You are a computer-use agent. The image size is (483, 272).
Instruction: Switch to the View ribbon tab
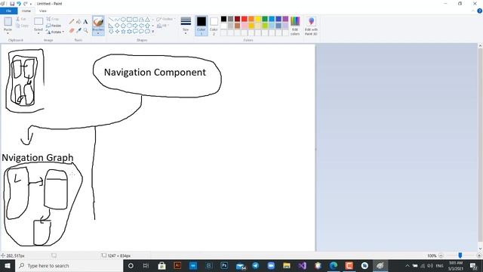(x=43, y=11)
